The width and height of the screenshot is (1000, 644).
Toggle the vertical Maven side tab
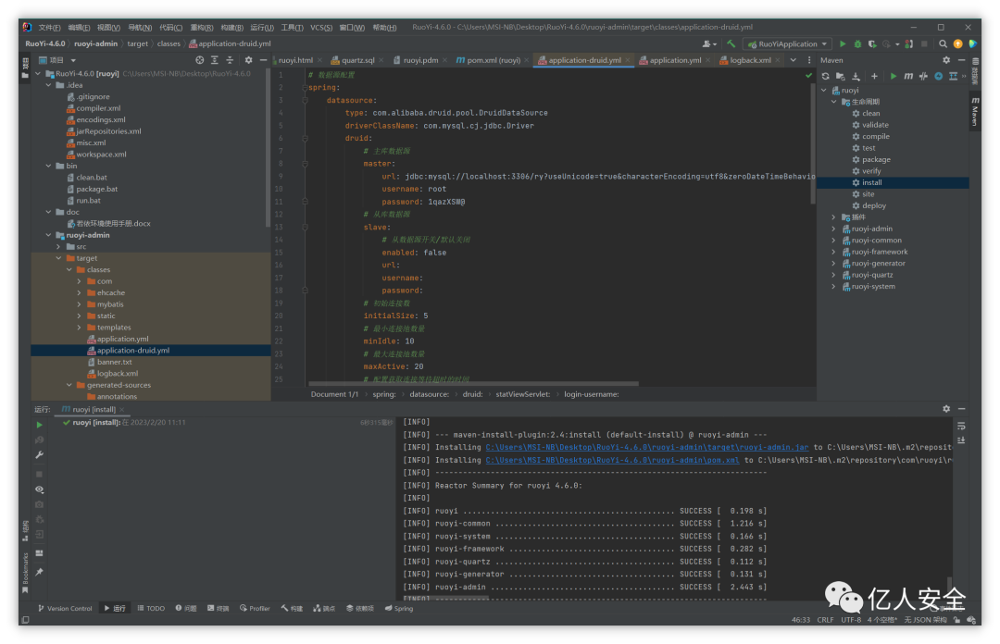974,112
